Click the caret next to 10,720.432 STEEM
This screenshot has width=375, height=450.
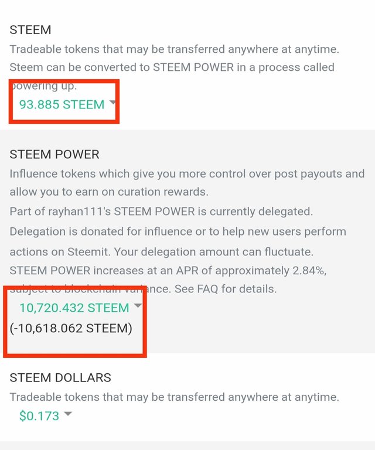(138, 306)
